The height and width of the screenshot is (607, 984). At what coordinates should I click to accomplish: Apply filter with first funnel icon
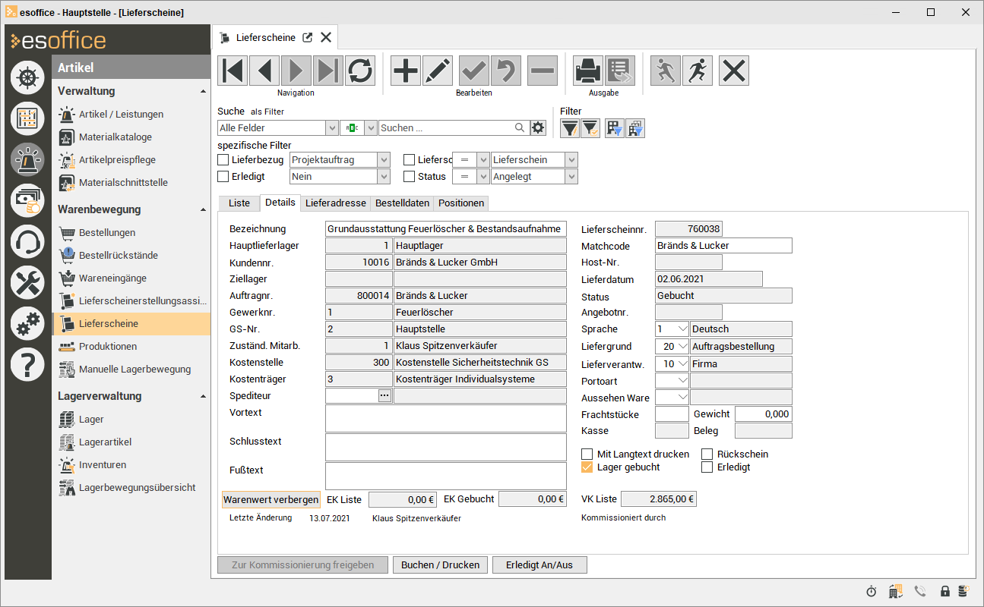tap(569, 128)
